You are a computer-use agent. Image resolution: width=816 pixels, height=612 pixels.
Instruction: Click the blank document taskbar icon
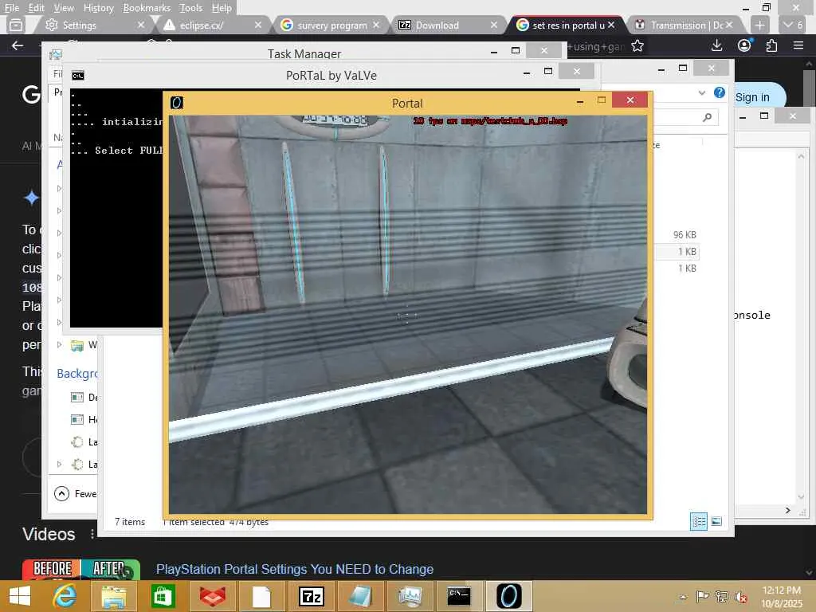pyautogui.click(x=261, y=596)
